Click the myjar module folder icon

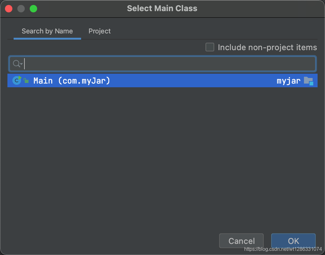(x=308, y=81)
